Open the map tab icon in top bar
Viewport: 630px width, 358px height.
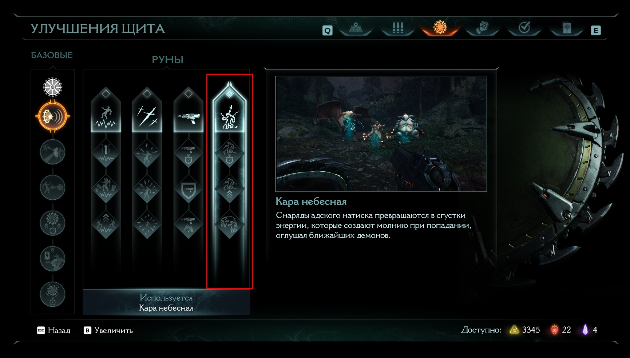coord(356,28)
